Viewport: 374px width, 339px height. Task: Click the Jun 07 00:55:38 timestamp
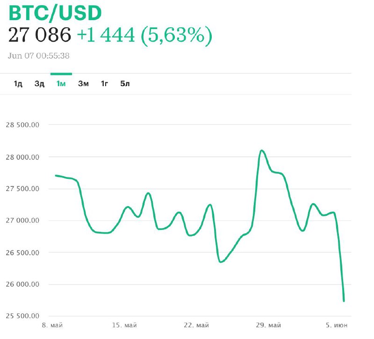click(39, 56)
